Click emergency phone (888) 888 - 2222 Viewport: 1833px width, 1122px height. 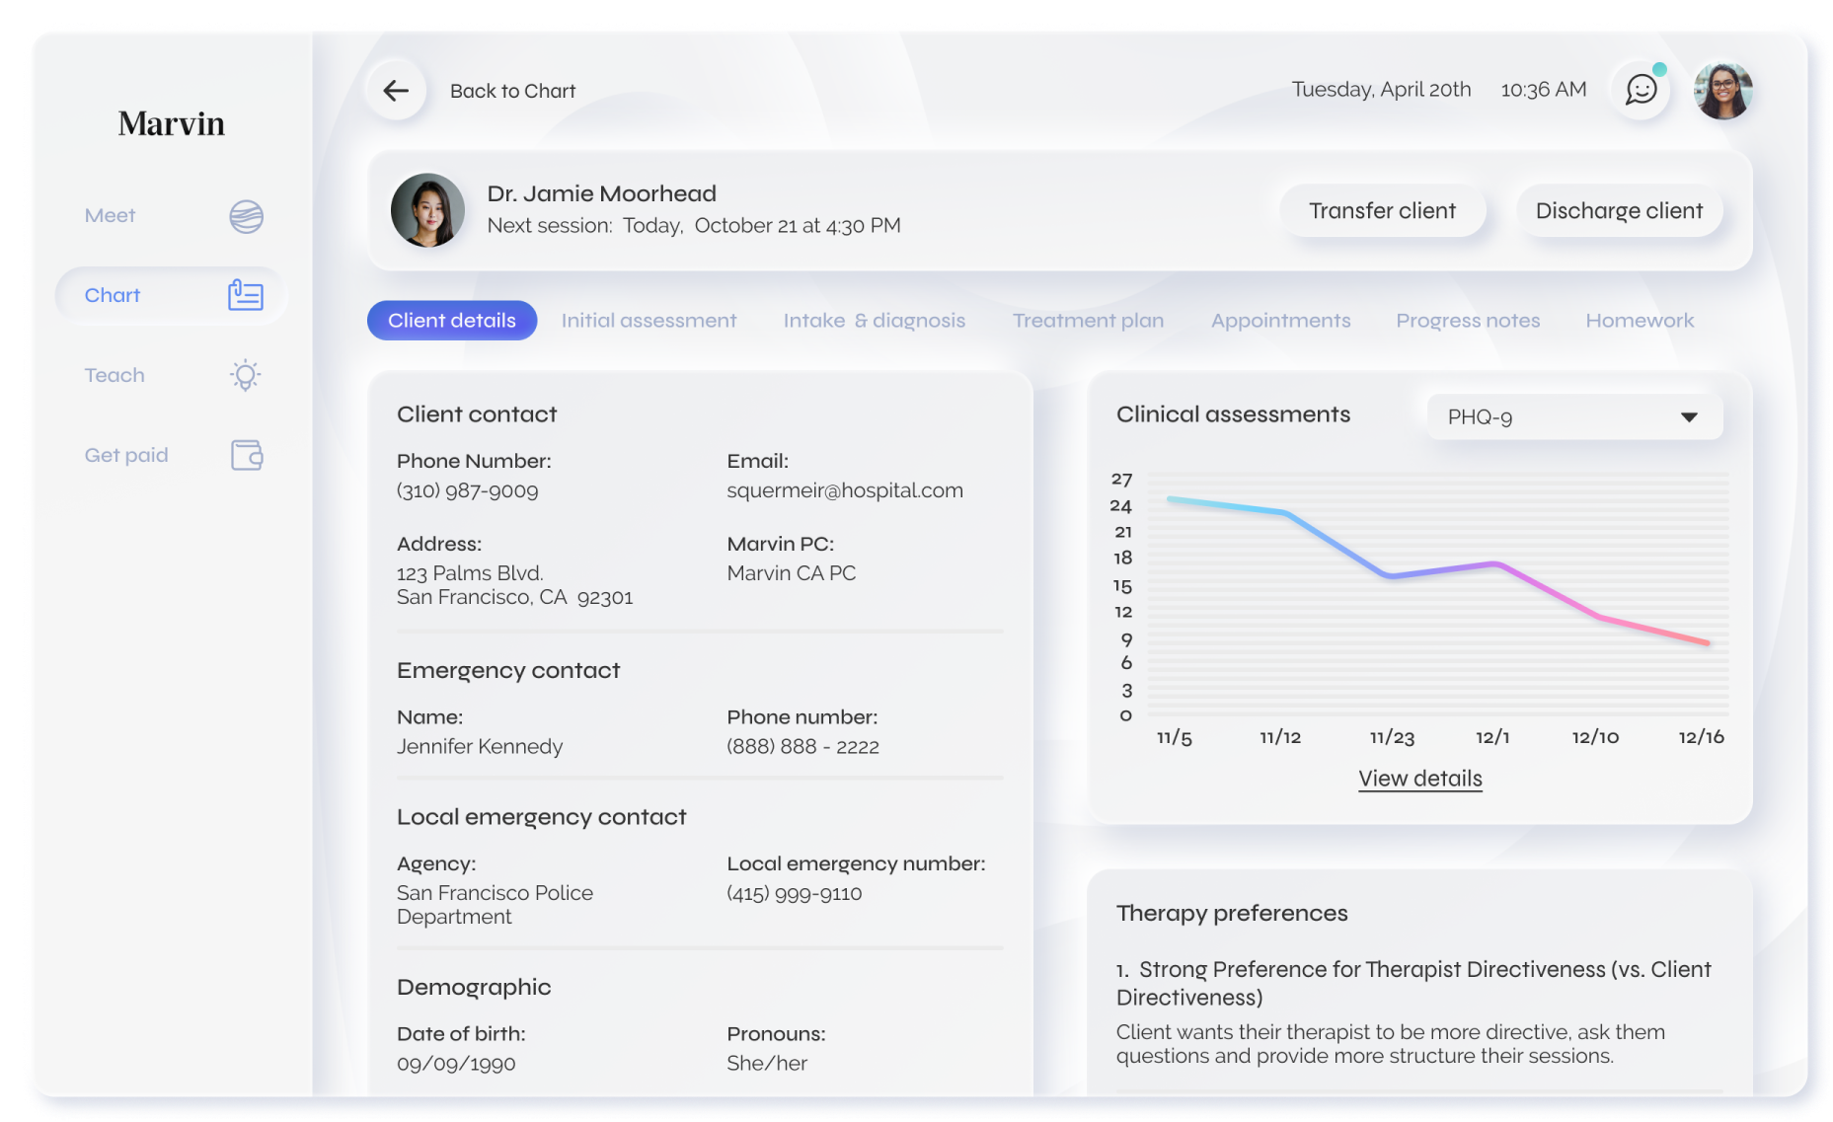pyautogui.click(x=802, y=747)
